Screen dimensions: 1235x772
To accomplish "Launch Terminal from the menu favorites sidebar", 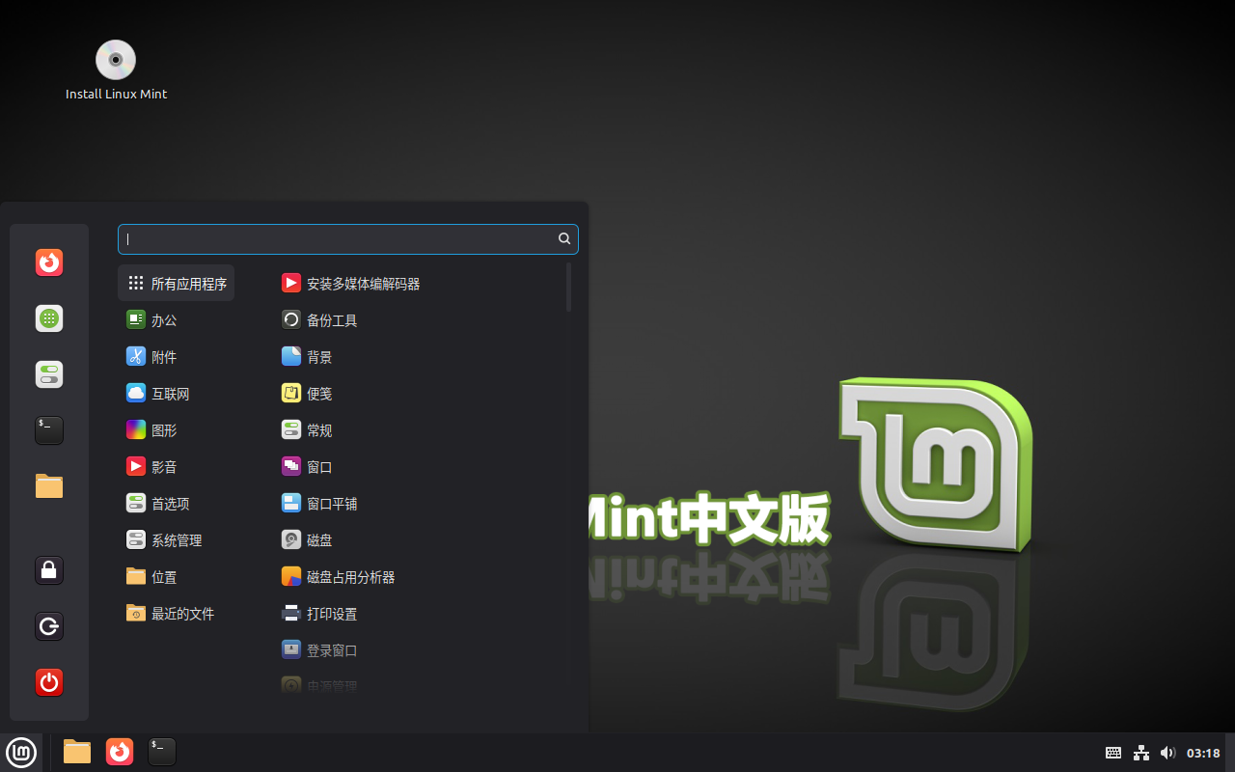I will pyautogui.click(x=49, y=430).
